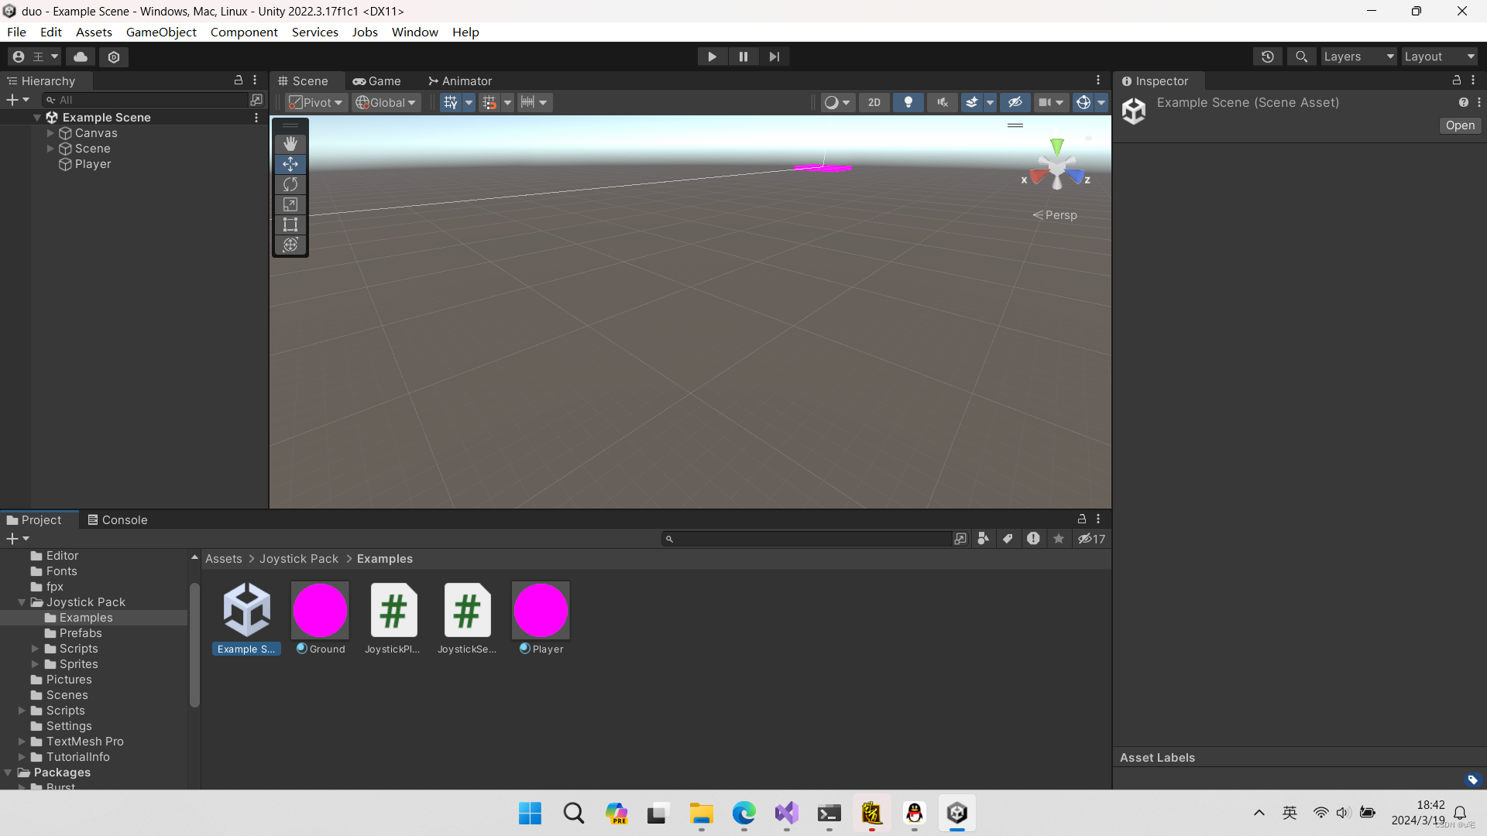
Task: Toggle 2D view mode in Scene
Action: click(874, 101)
